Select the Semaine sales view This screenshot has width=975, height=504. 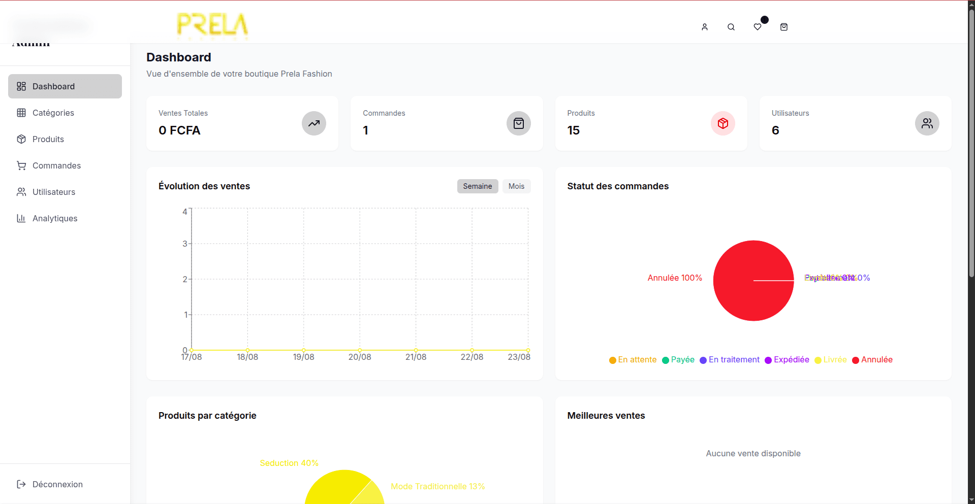(x=477, y=186)
